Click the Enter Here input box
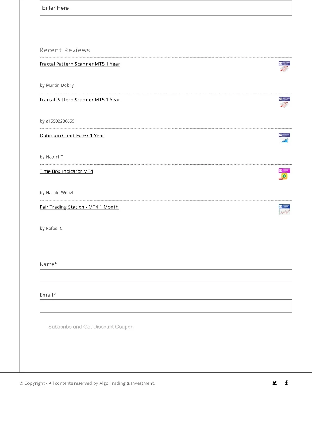The height and width of the screenshot is (441, 312). coord(166,8)
